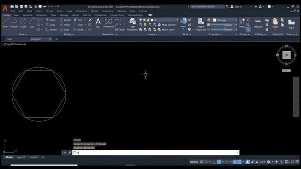Image resolution: width=301 pixels, height=169 pixels.
Task: Add a new drawing tab
Action: tap(56, 39)
